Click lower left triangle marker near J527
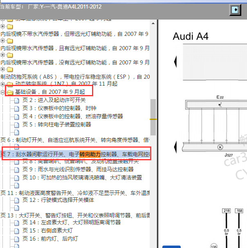 [x=175, y=147]
